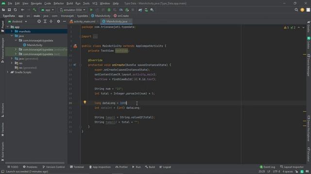Open the Event Log tool window
The width and height of the screenshot is (311, 174).
pyautogui.click(x=267, y=167)
